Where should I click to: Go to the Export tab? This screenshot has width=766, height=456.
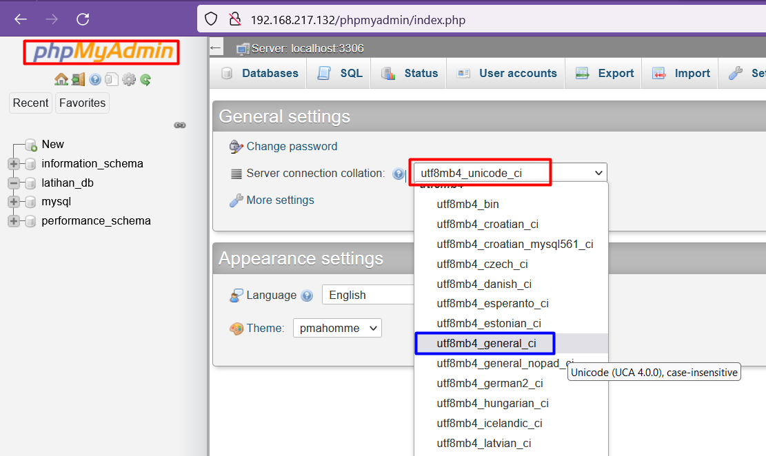pyautogui.click(x=604, y=73)
